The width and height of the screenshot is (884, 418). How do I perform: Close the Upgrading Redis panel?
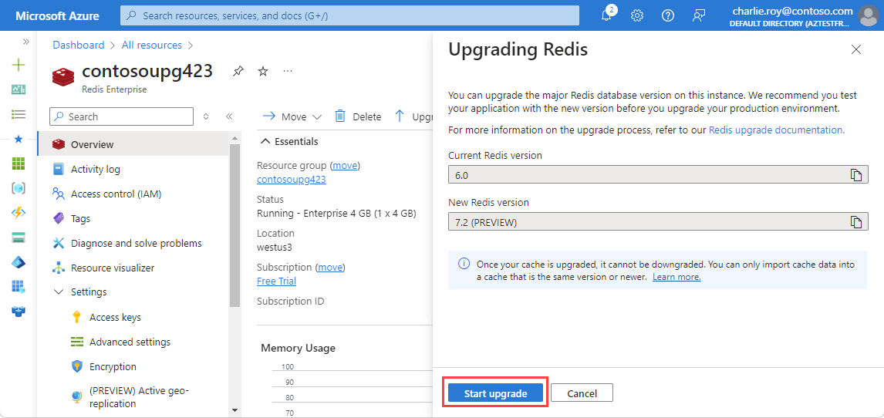[x=855, y=49]
